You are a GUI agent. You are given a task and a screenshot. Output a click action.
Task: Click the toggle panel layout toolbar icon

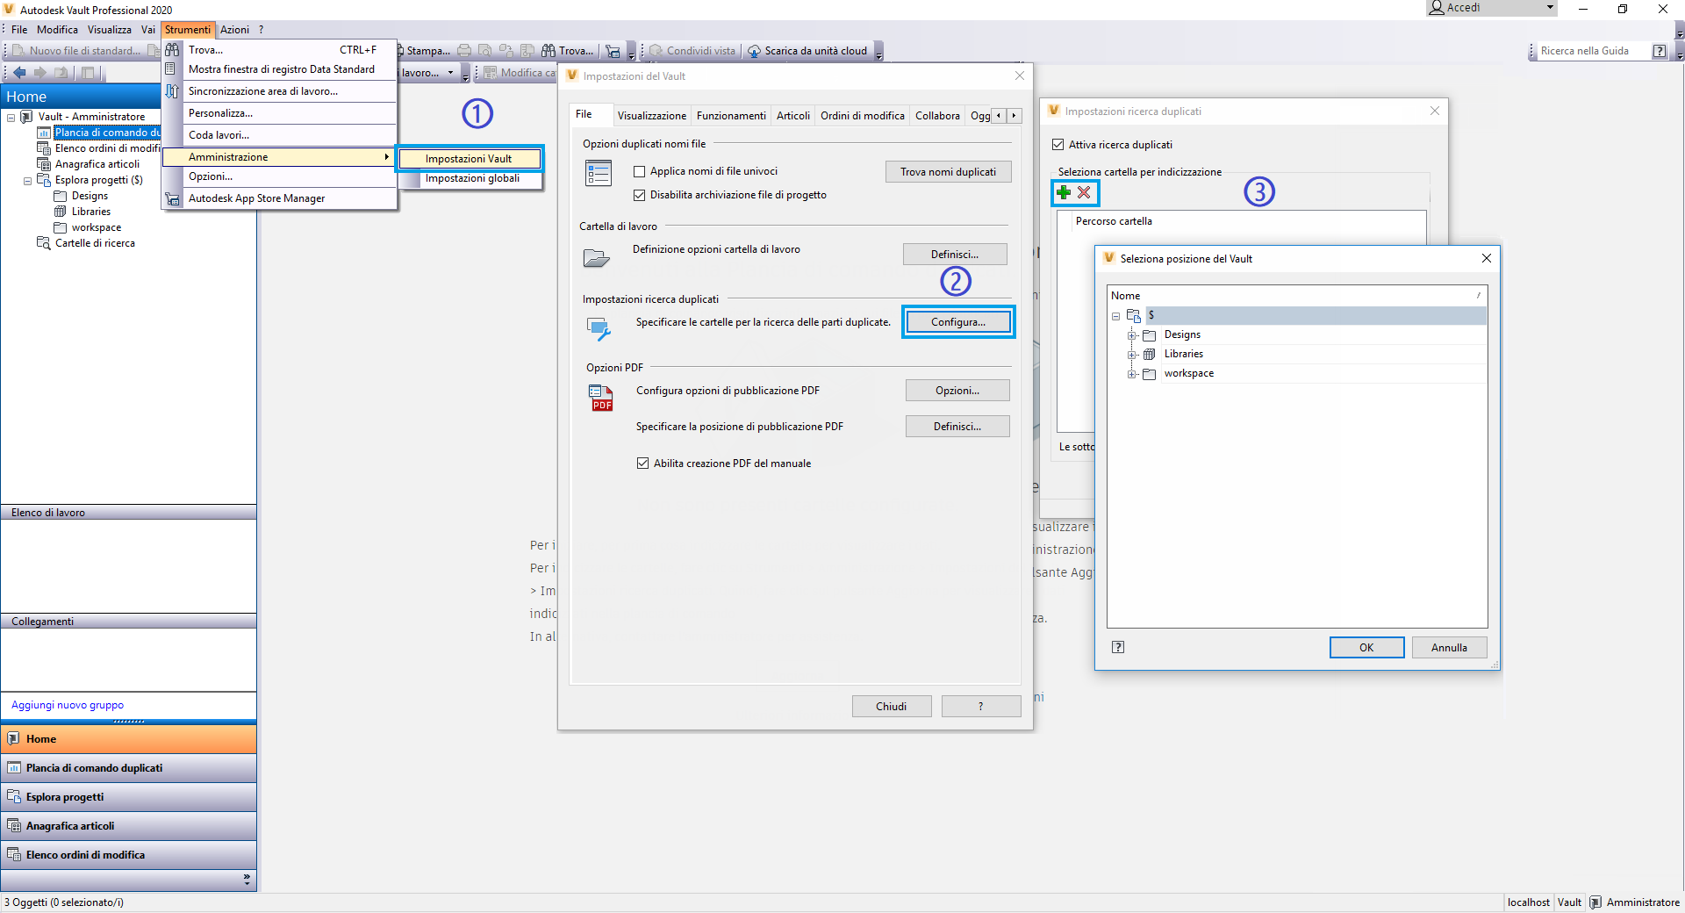[x=88, y=73]
